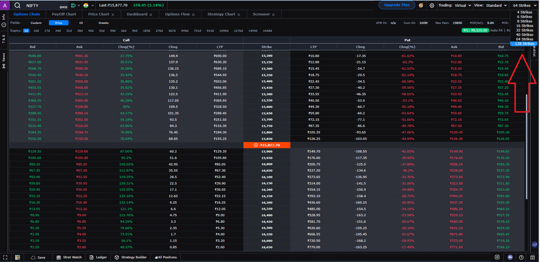Open the Strategy Chart tab
The height and width of the screenshot is (262, 540).
pos(221,14)
